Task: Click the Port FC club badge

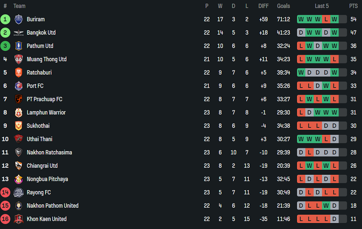Action: point(19,86)
